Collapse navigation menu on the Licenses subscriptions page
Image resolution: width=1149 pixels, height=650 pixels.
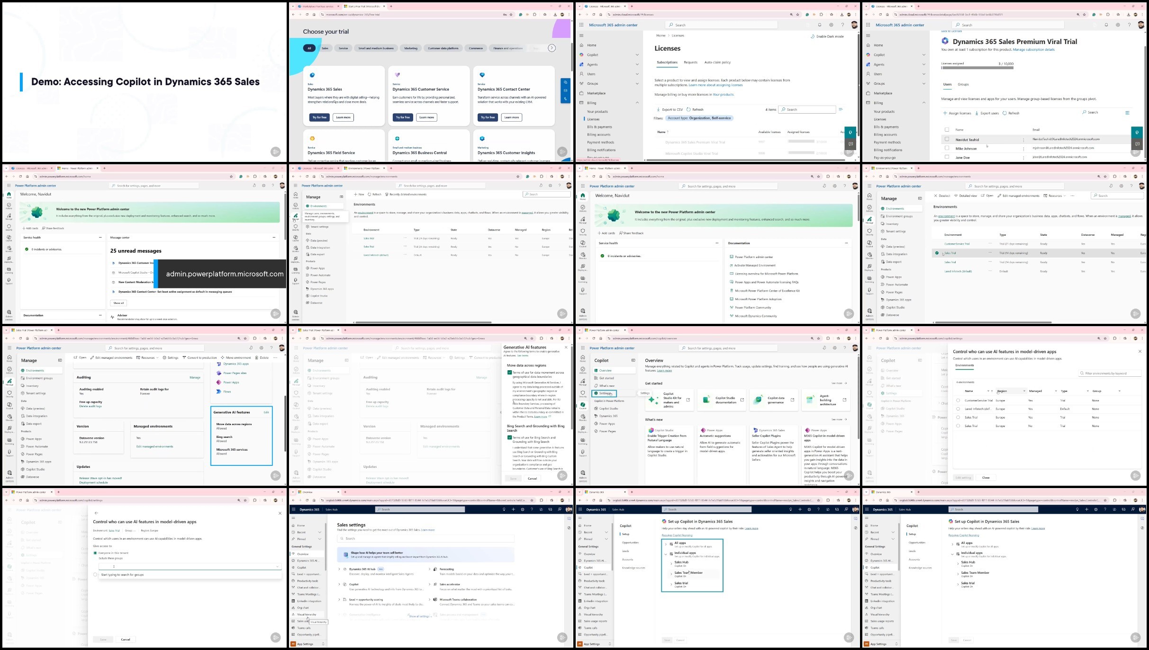pyautogui.click(x=581, y=36)
